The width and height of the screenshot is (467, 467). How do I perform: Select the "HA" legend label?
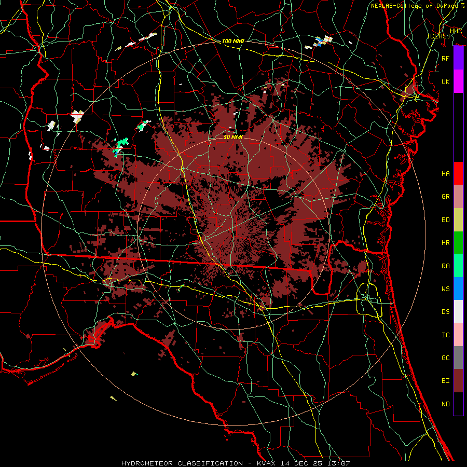[445, 174]
